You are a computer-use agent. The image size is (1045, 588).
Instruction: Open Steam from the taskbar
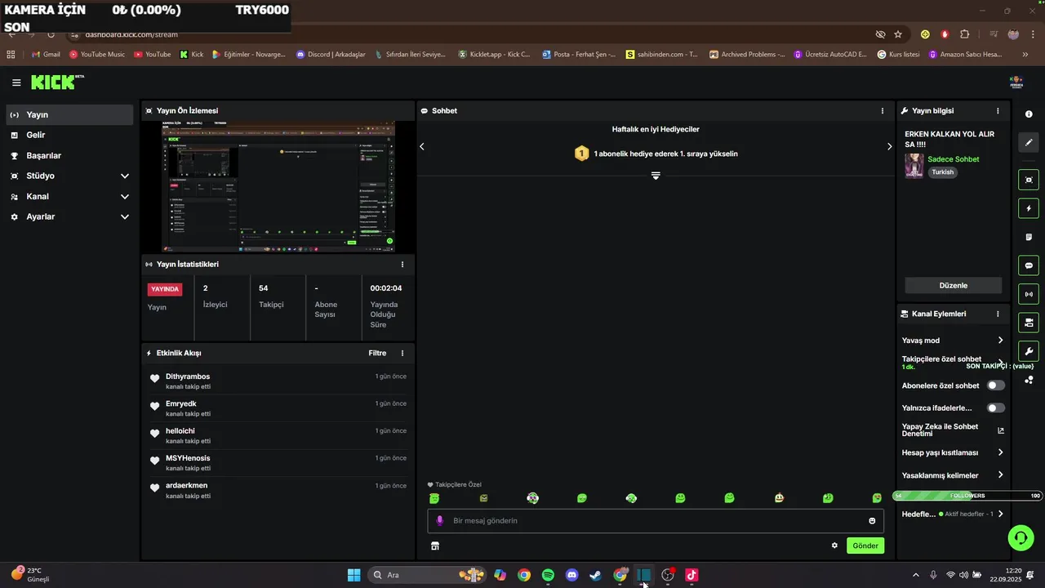pos(596,575)
